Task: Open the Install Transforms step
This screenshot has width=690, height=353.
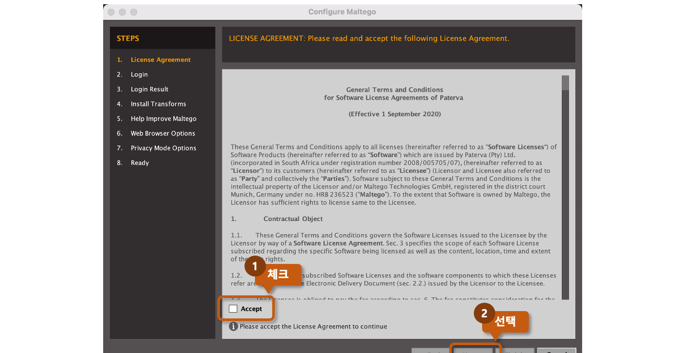Action: (159, 104)
